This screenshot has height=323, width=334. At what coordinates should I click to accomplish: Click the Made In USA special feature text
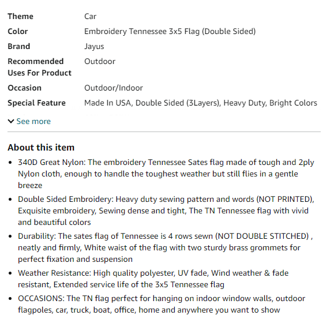pyautogui.click(x=108, y=103)
